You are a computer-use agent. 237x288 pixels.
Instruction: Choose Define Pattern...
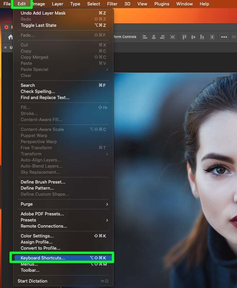tap(63, 188)
